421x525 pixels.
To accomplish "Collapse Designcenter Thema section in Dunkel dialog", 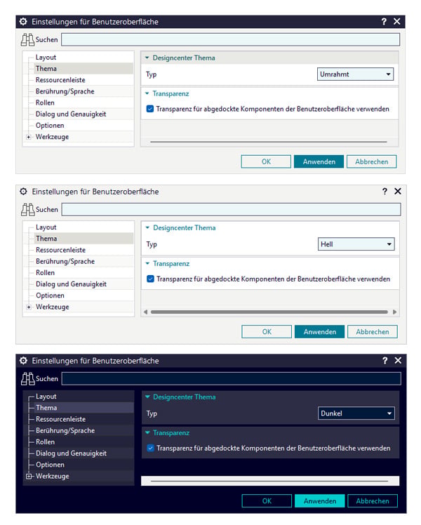I will 147,397.
